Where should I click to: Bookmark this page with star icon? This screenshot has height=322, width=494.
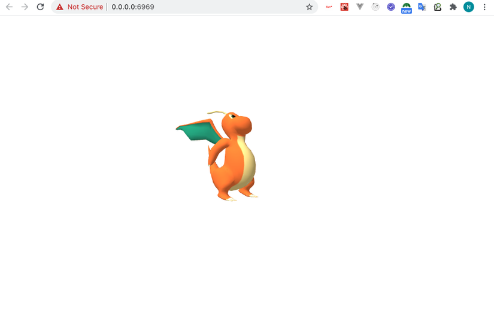[310, 7]
